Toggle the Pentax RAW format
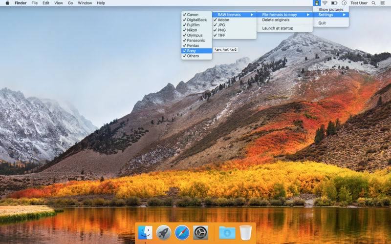The image size is (391, 244). (x=197, y=45)
